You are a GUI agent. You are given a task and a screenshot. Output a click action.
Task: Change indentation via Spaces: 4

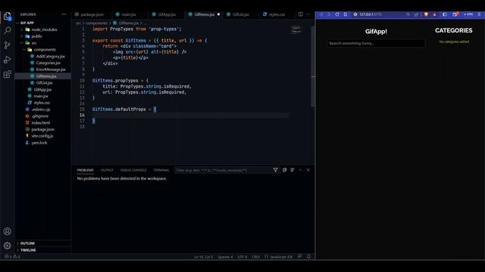[225, 257]
